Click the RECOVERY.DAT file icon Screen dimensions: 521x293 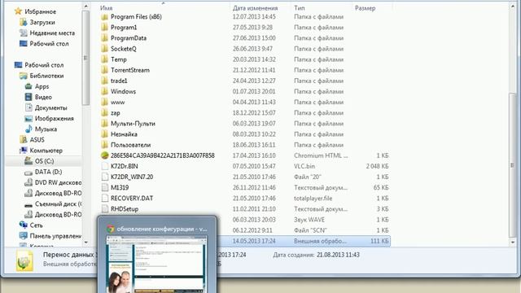coord(105,198)
